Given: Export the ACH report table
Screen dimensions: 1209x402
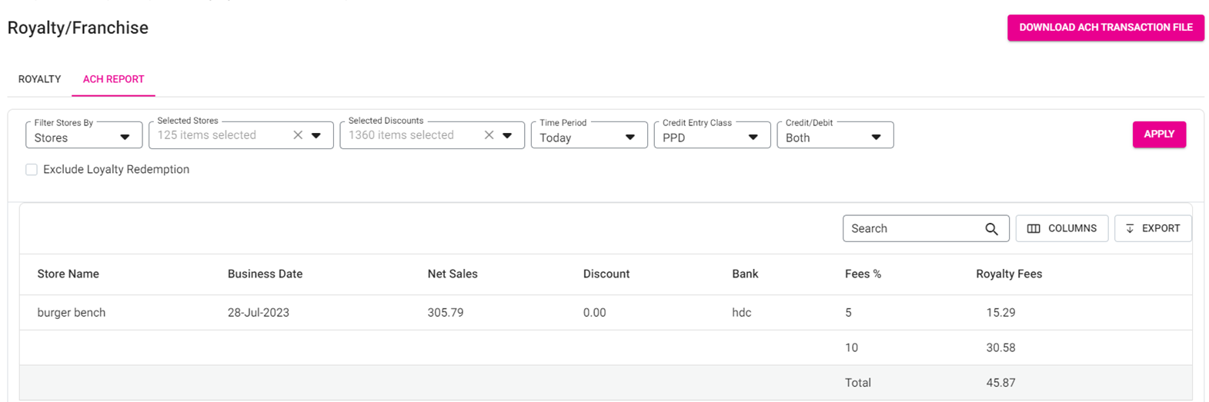Looking at the screenshot, I should (1152, 228).
